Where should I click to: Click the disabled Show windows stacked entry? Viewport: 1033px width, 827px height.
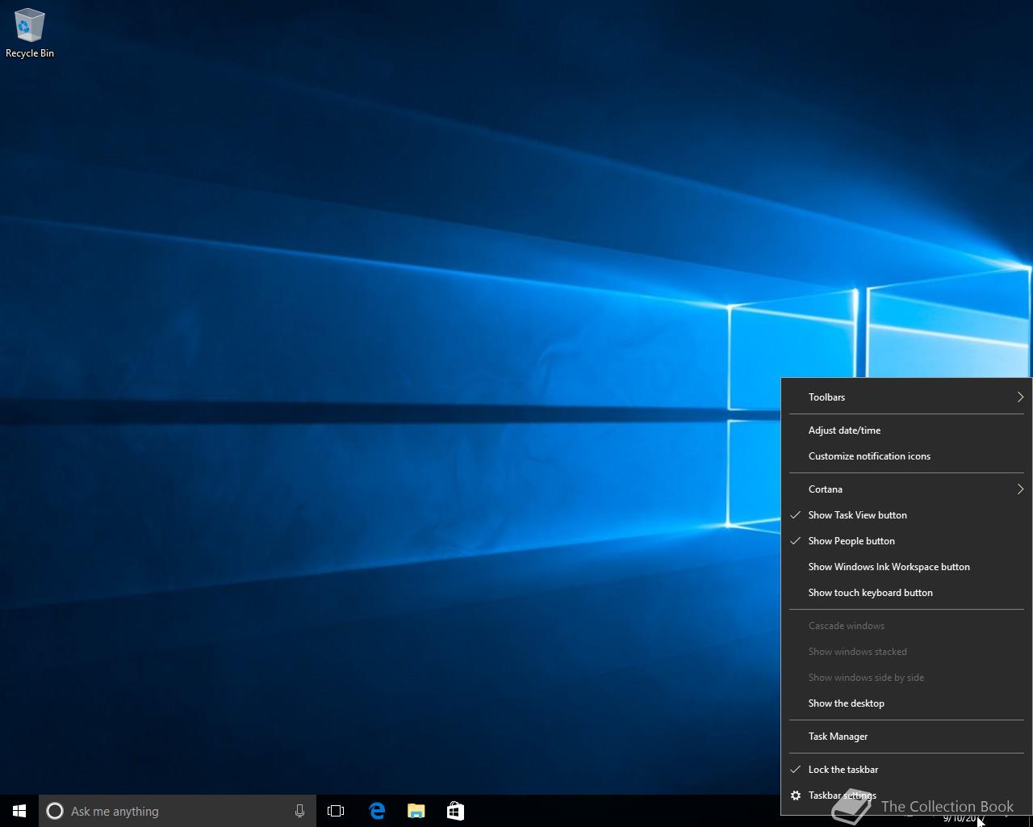tap(906, 652)
